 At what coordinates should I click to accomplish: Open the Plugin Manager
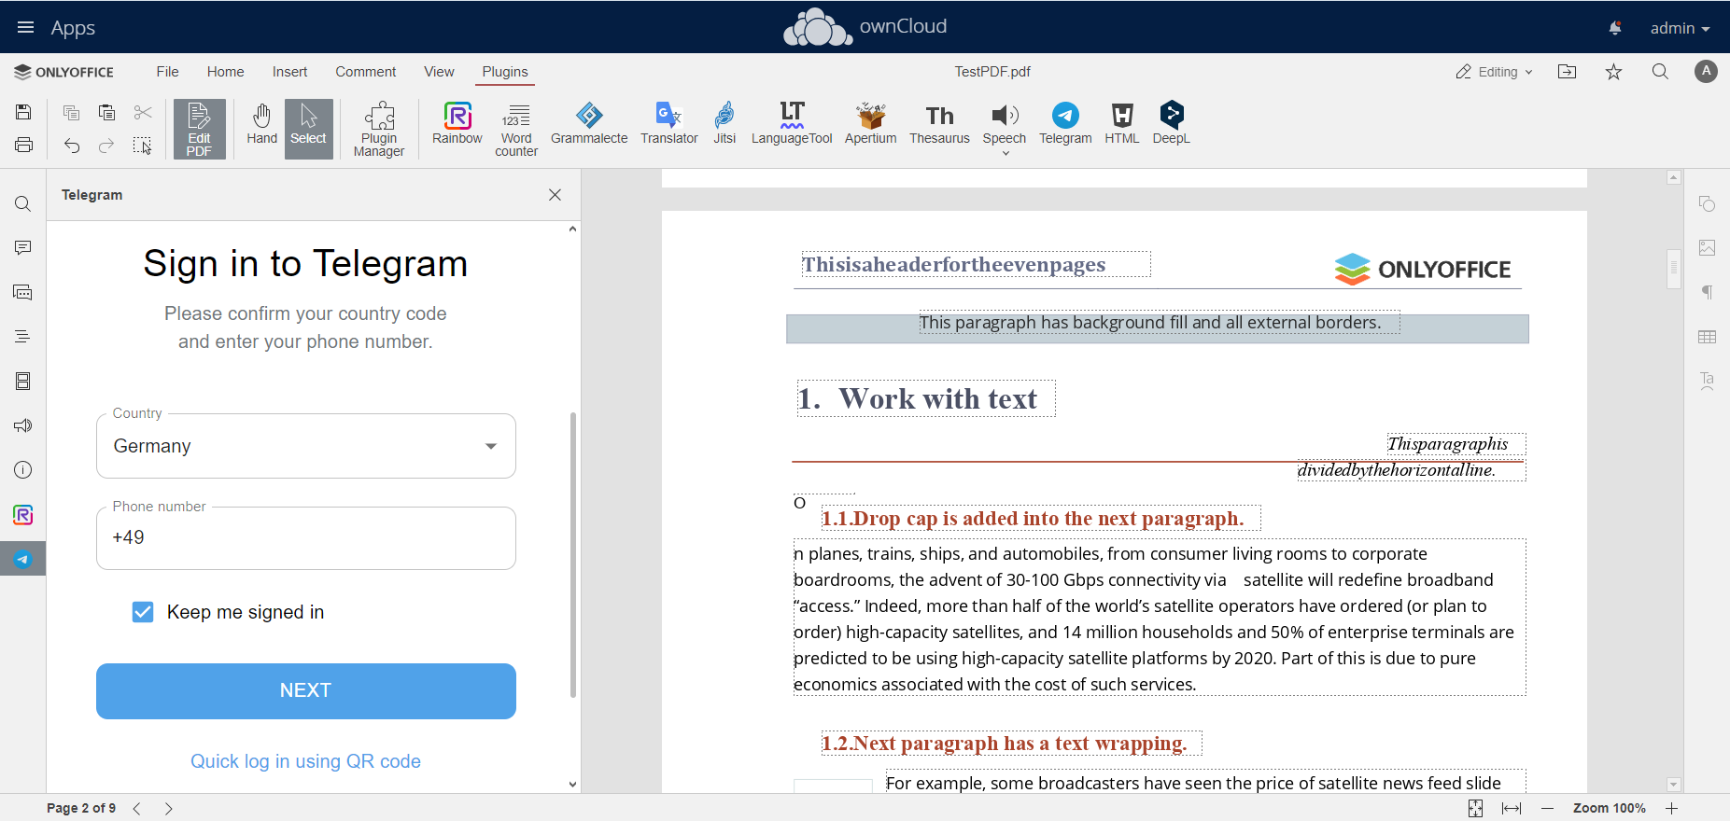coord(379,129)
